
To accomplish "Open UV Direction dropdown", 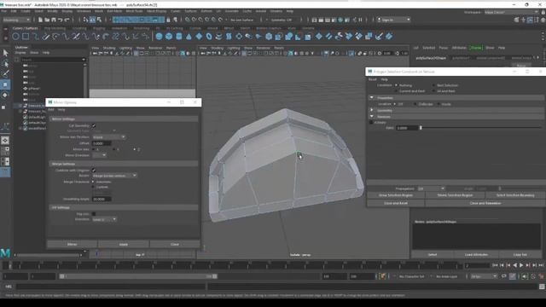I will (x=104, y=219).
